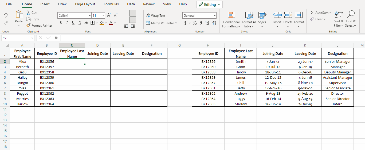Open Insert Function fx dialog

56,38
